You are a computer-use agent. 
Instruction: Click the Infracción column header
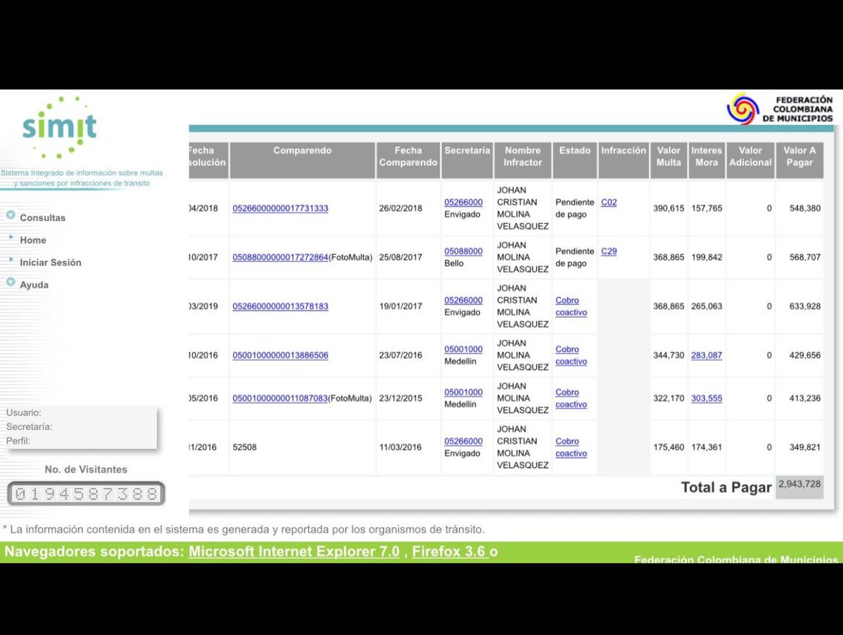coord(623,161)
